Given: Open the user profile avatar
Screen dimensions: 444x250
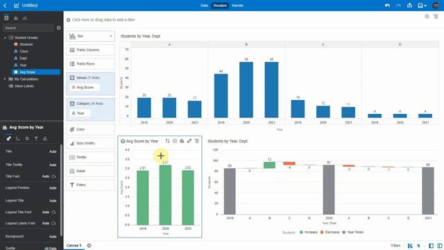Looking at the screenshot, I should tap(436, 6).
